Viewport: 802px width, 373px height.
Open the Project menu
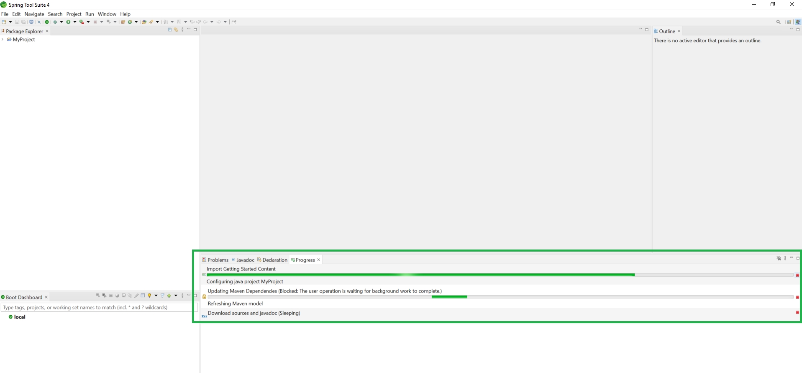click(74, 14)
